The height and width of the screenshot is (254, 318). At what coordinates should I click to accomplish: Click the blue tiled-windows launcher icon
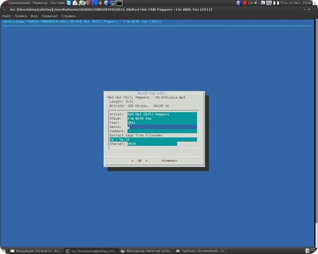pyautogui.click(x=94, y=3)
